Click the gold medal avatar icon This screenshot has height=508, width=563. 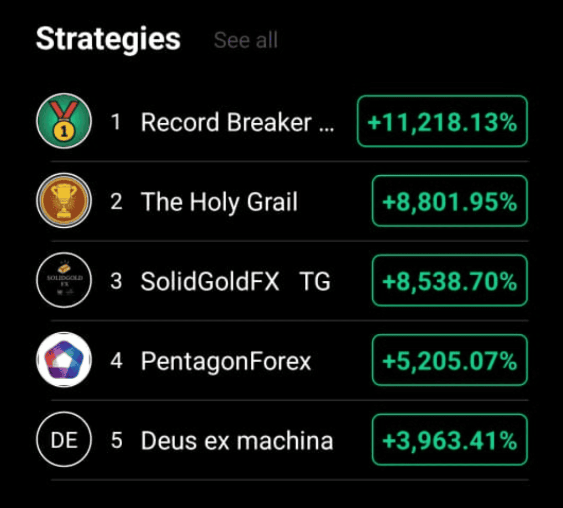(64, 121)
